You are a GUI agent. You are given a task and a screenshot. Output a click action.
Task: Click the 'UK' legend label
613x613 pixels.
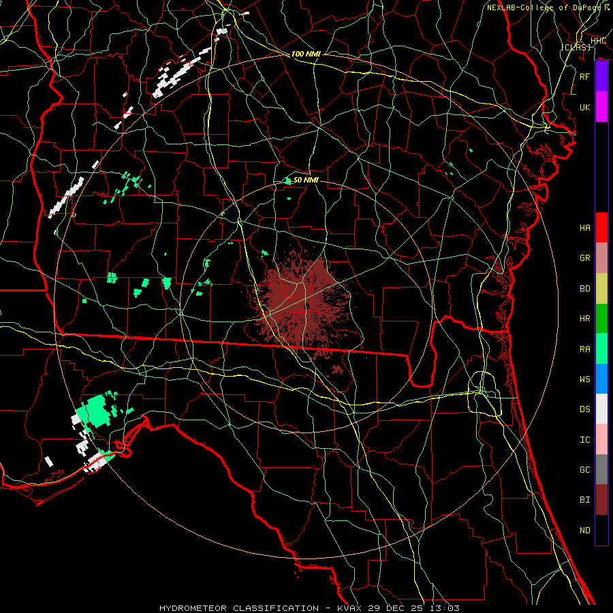tap(585, 107)
